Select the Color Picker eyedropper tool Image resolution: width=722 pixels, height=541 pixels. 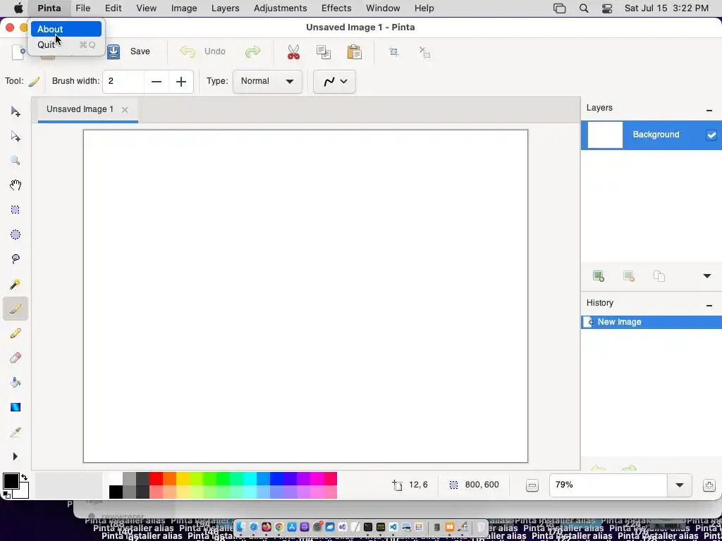click(x=16, y=432)
